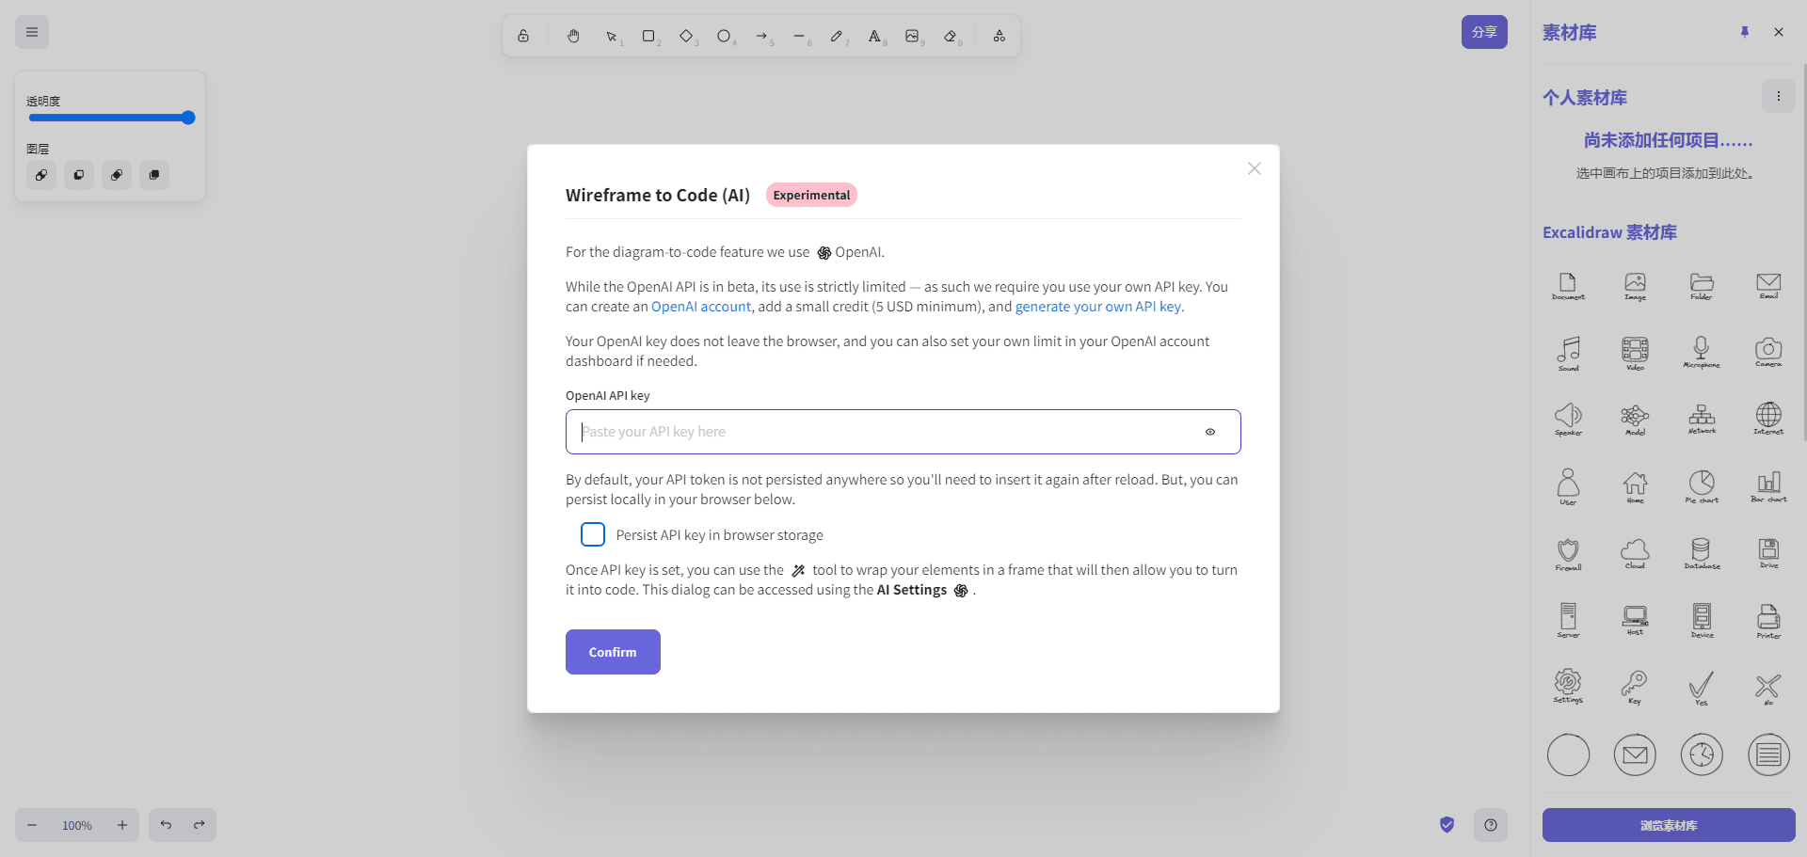Choose the Text tool
1807x857 pixels.
pos(874,36)
